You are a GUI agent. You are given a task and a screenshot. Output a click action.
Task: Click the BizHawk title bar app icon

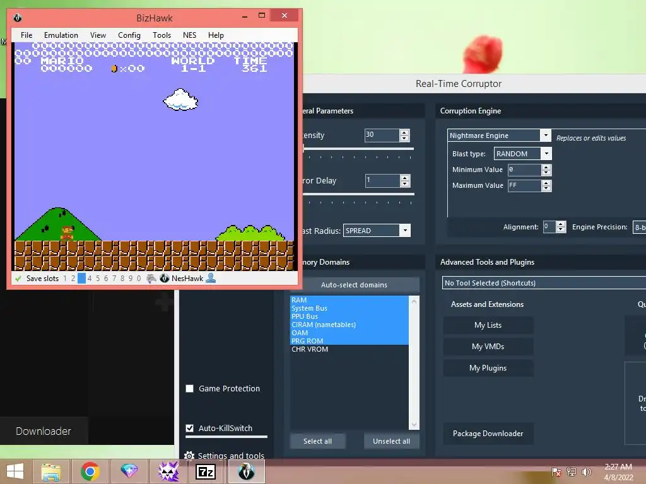17,18
